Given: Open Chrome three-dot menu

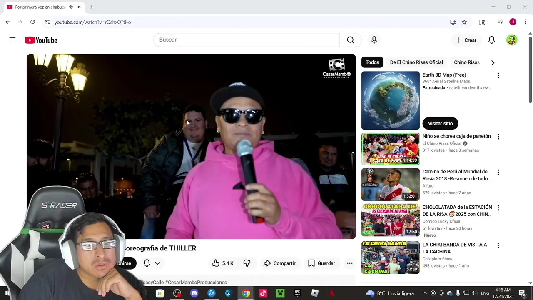Looking at the screenshot, I should [x=525, y=22].
